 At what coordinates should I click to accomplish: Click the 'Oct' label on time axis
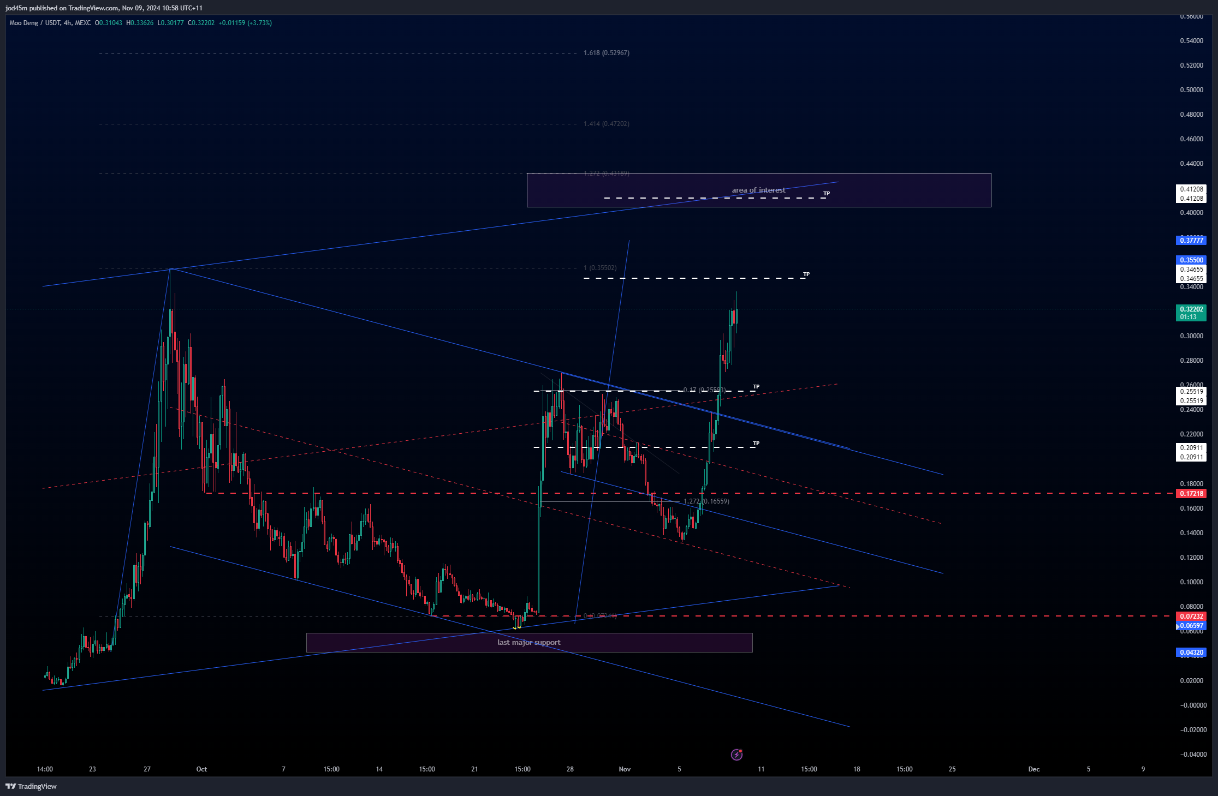coord(201,769)
